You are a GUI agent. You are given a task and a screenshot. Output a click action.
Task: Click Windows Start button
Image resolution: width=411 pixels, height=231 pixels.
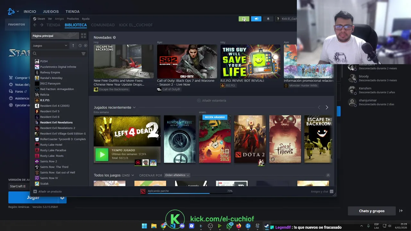pyautogui.click(x=144, y=226)
